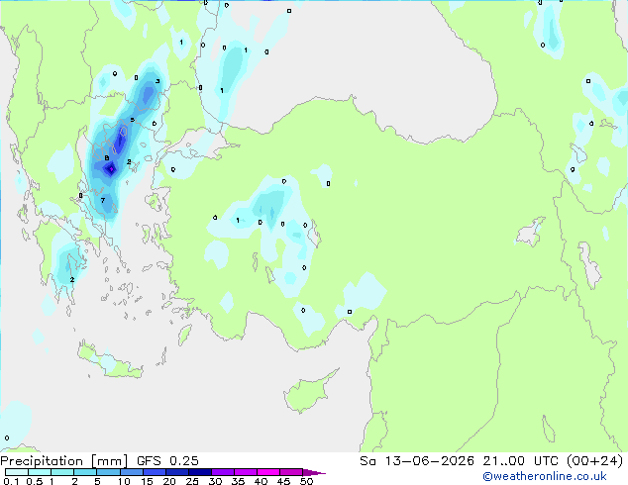Click the magenta precipitation maximum over Greece

(111, 169)
